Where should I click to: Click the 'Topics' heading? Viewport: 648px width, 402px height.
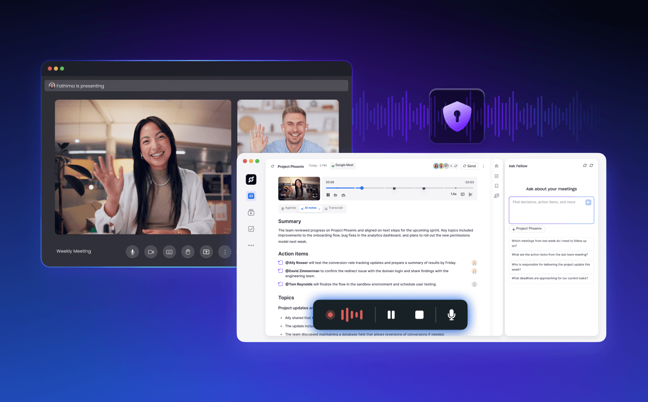(286, 298)
